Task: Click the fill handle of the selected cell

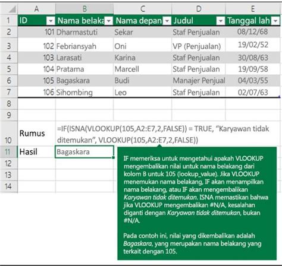Action: [113, 157]
